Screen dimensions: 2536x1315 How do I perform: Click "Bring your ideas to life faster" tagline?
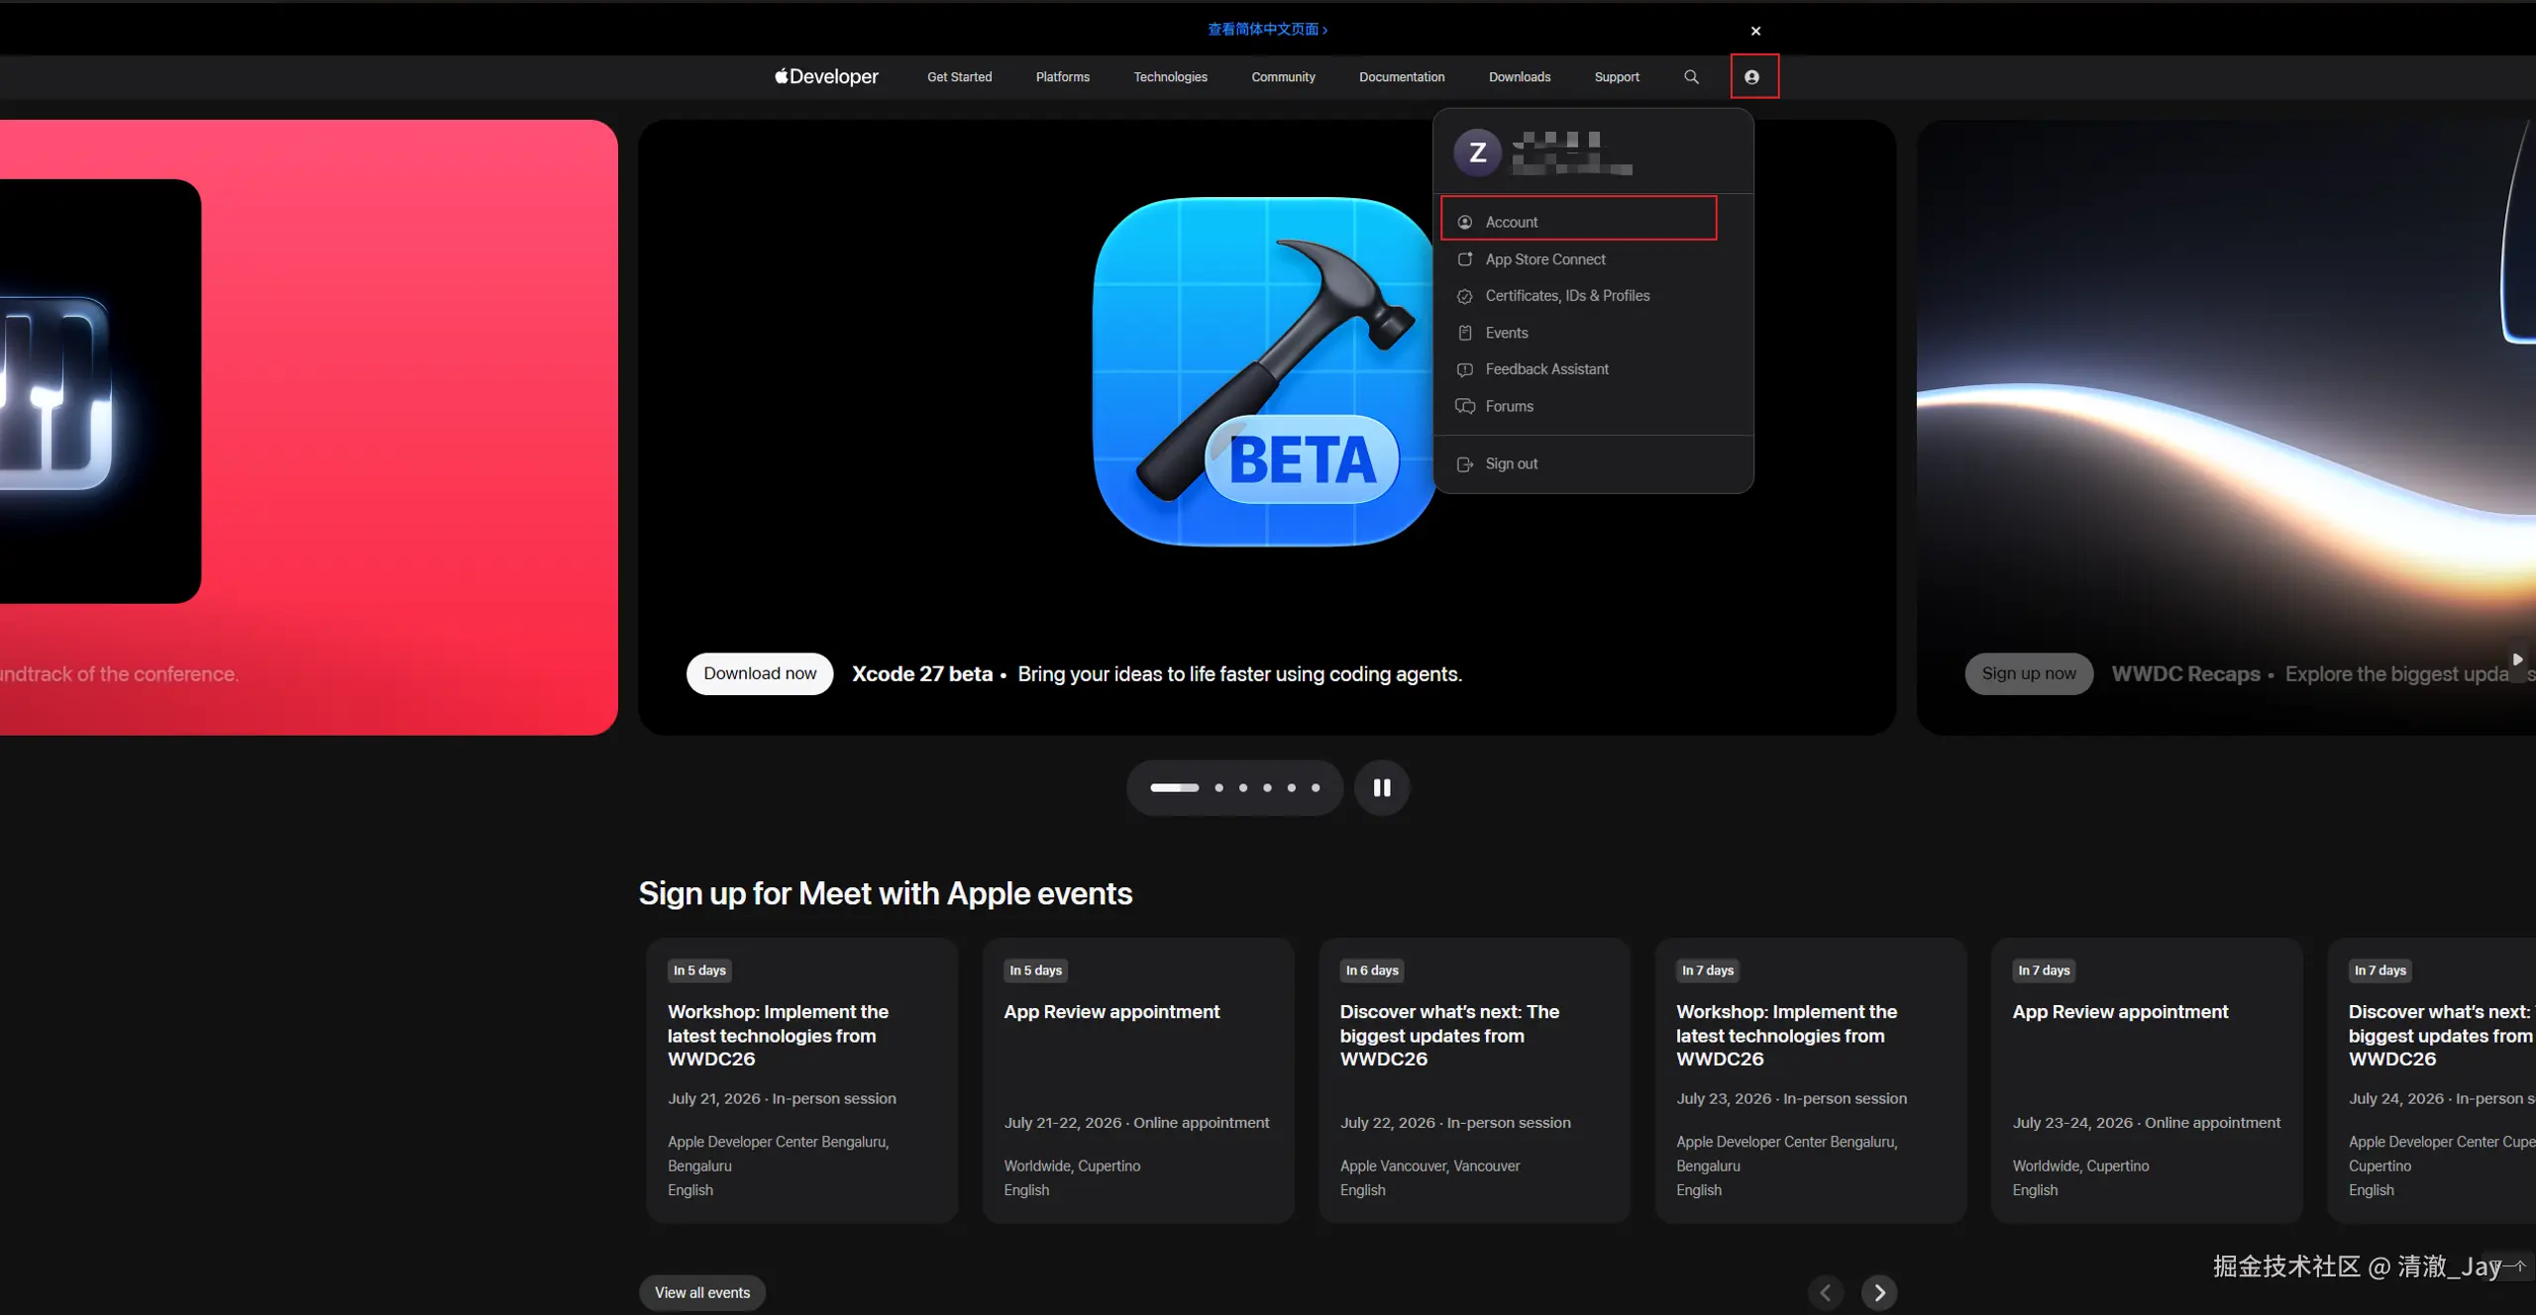[1239, 674]
